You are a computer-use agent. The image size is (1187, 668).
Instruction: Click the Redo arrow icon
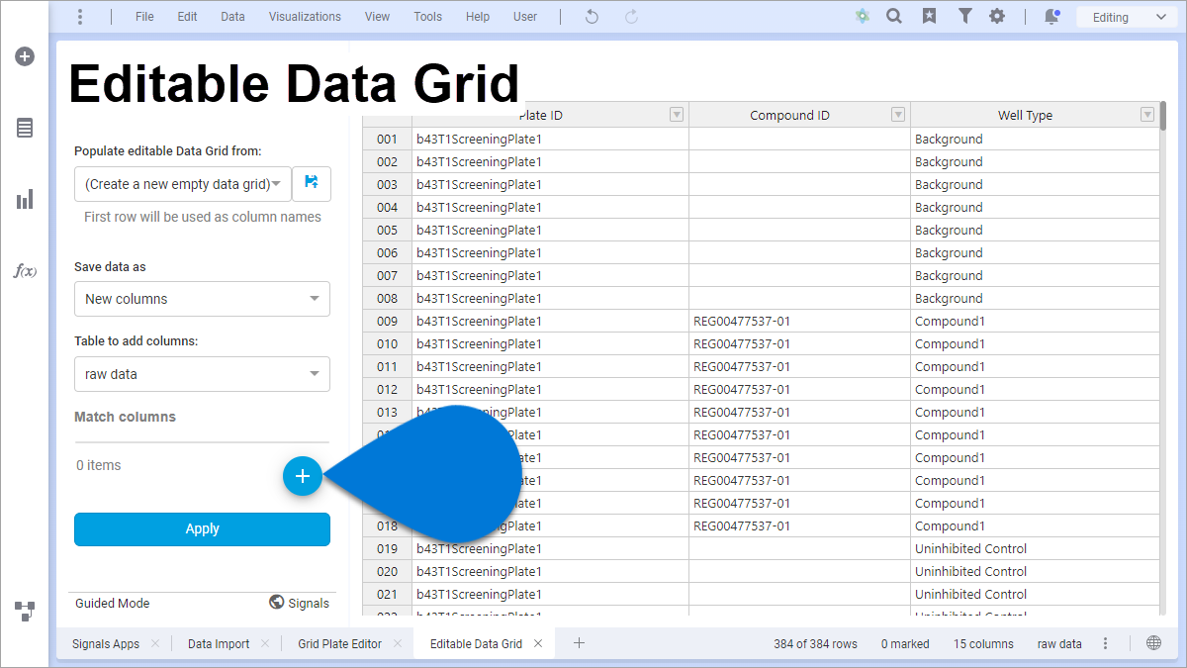point(631,17)
